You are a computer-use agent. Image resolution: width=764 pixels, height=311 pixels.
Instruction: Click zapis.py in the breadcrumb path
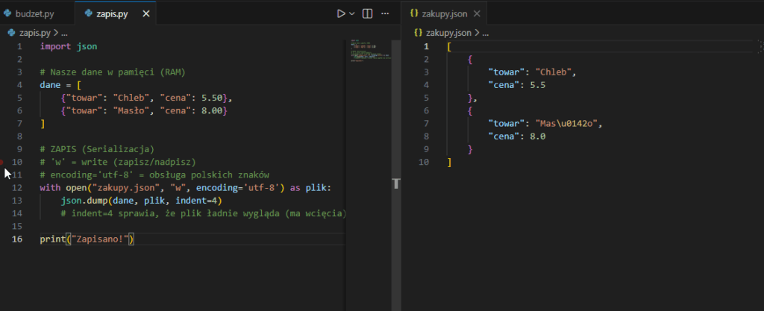coord(34,33)
